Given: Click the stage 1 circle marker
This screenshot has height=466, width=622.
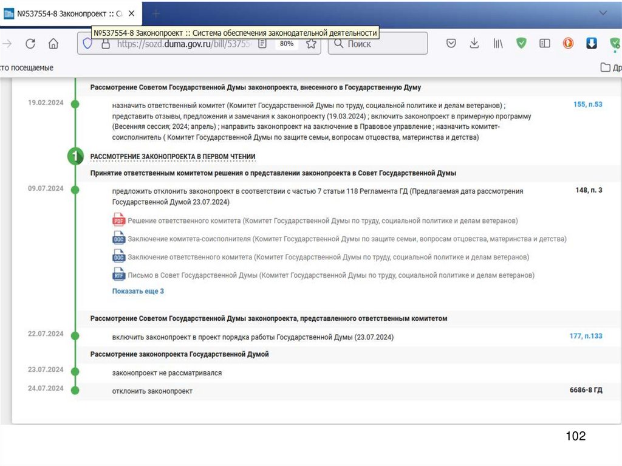Looking at the screenshot, I should coord(75,156).
